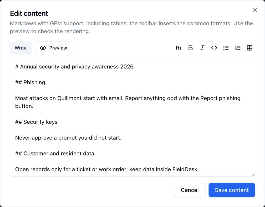Click the '## Phishing' heading line

pos(30,82)
